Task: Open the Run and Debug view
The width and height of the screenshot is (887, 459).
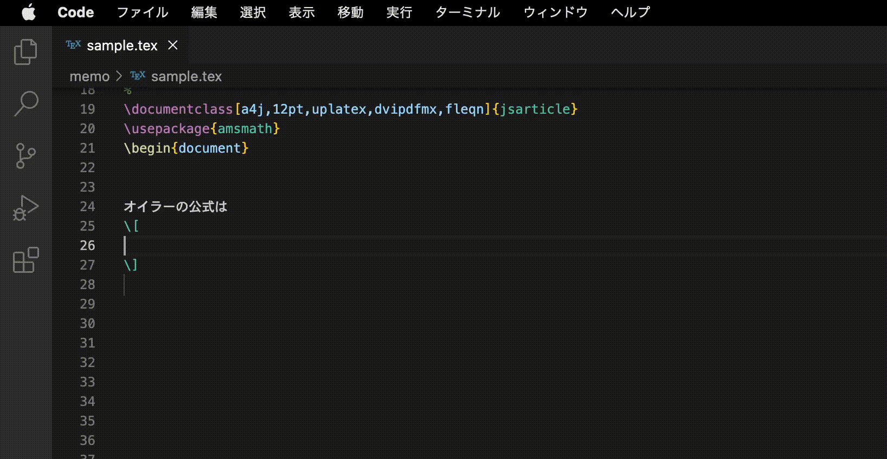Action: point(25,208)
